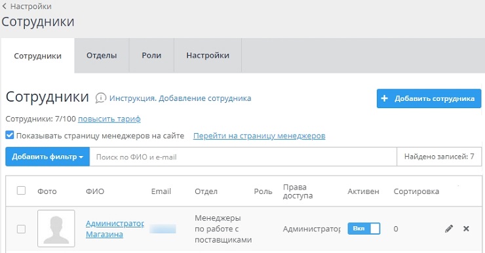This screenshot has height=253, width=485.
Task: Edit Администратор Магазина with the pencil icon
Action: point(449,229)
